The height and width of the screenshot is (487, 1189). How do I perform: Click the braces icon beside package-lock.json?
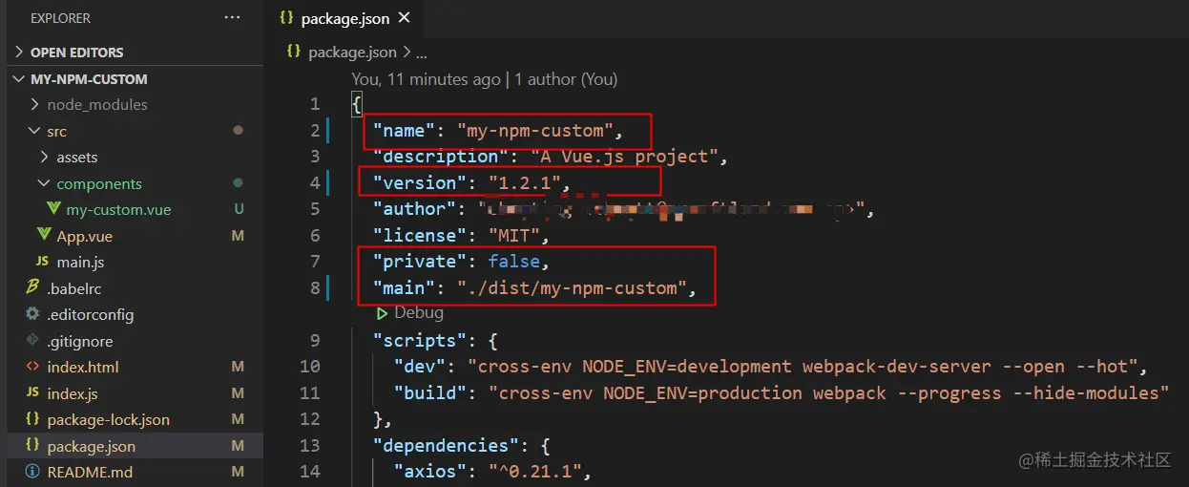(x=32, y=419)
